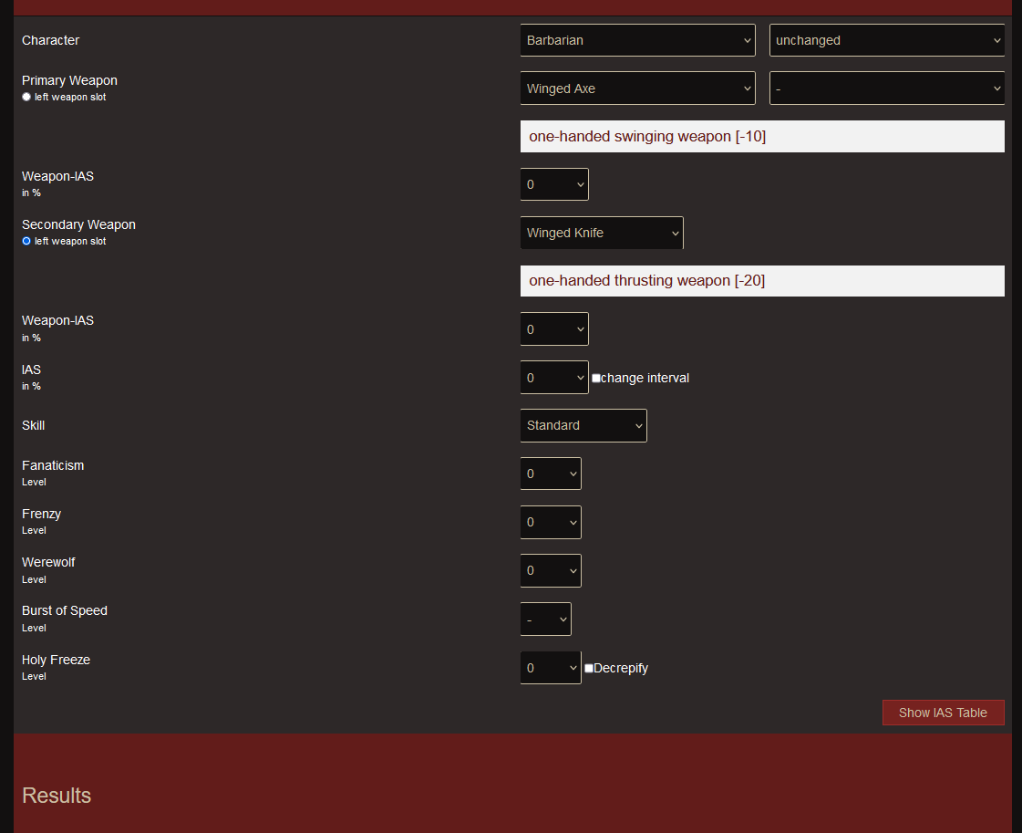Open the Holy Freeze level dropdown
This screenshot has width=1022, height=833.
coord(551,668)
